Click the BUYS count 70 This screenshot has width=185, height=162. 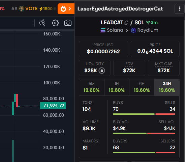point(116,109)
